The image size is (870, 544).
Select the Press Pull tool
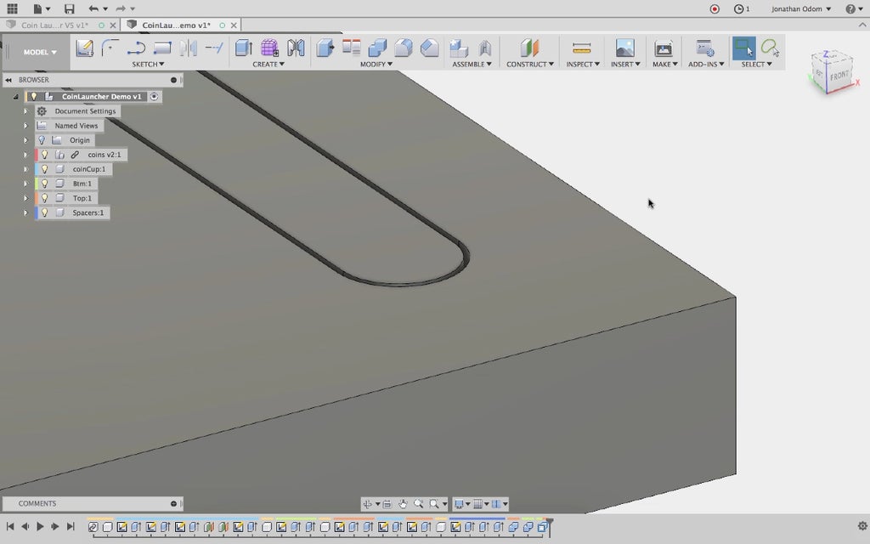point(325,48)
